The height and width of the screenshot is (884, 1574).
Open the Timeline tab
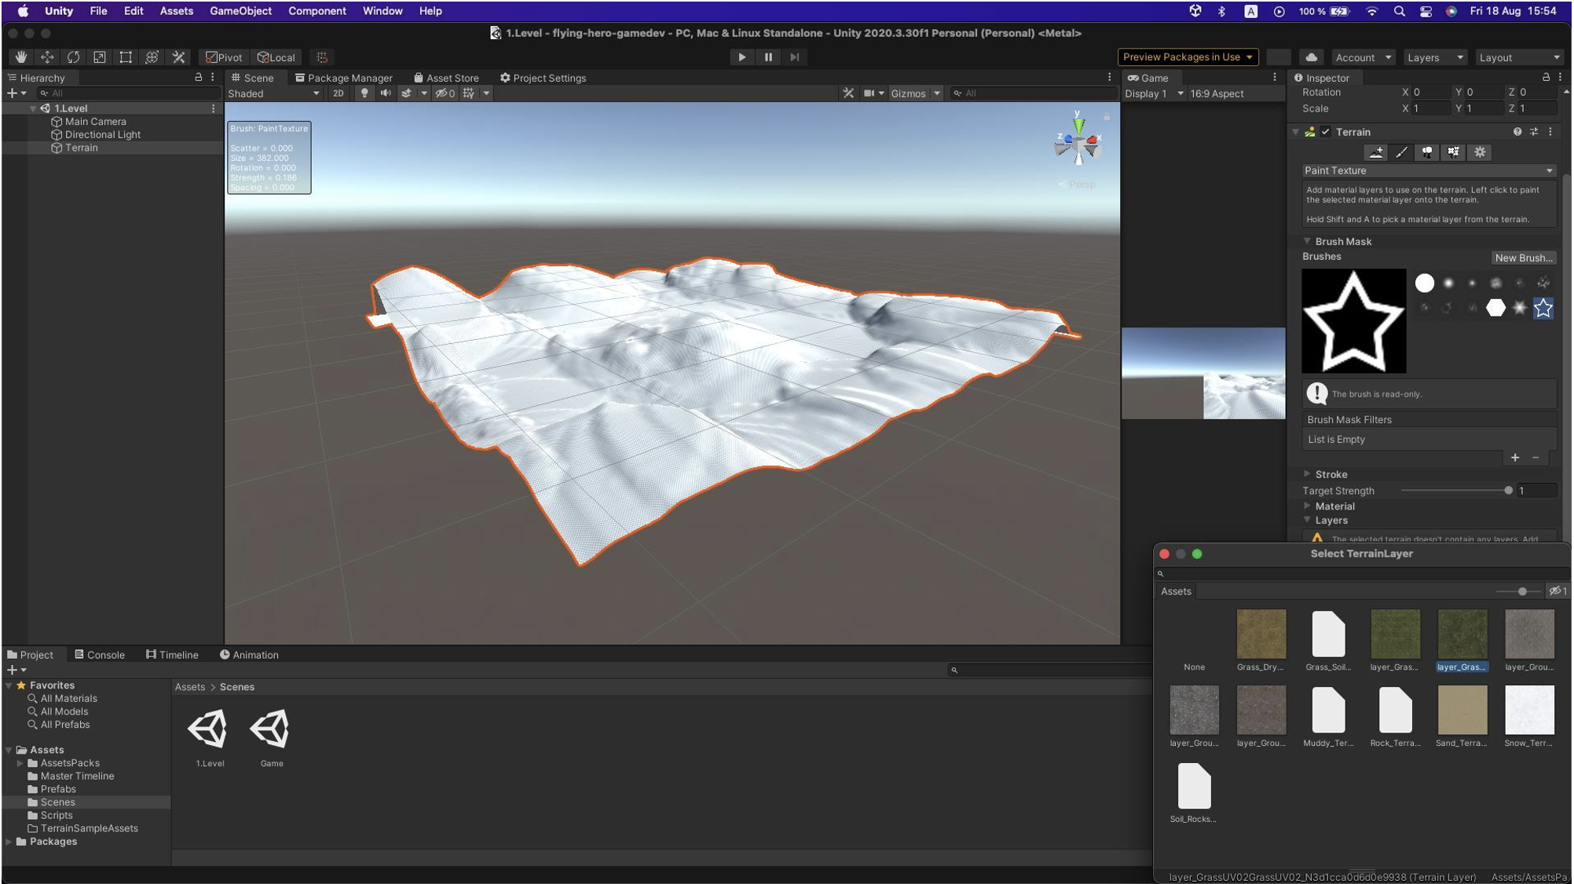[x=172, y=655]
